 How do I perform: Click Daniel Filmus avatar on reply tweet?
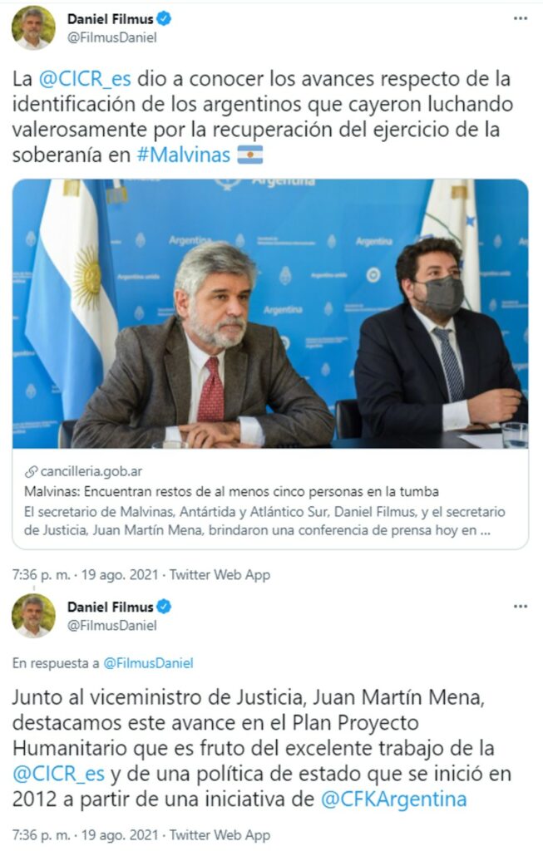point(33,616)
